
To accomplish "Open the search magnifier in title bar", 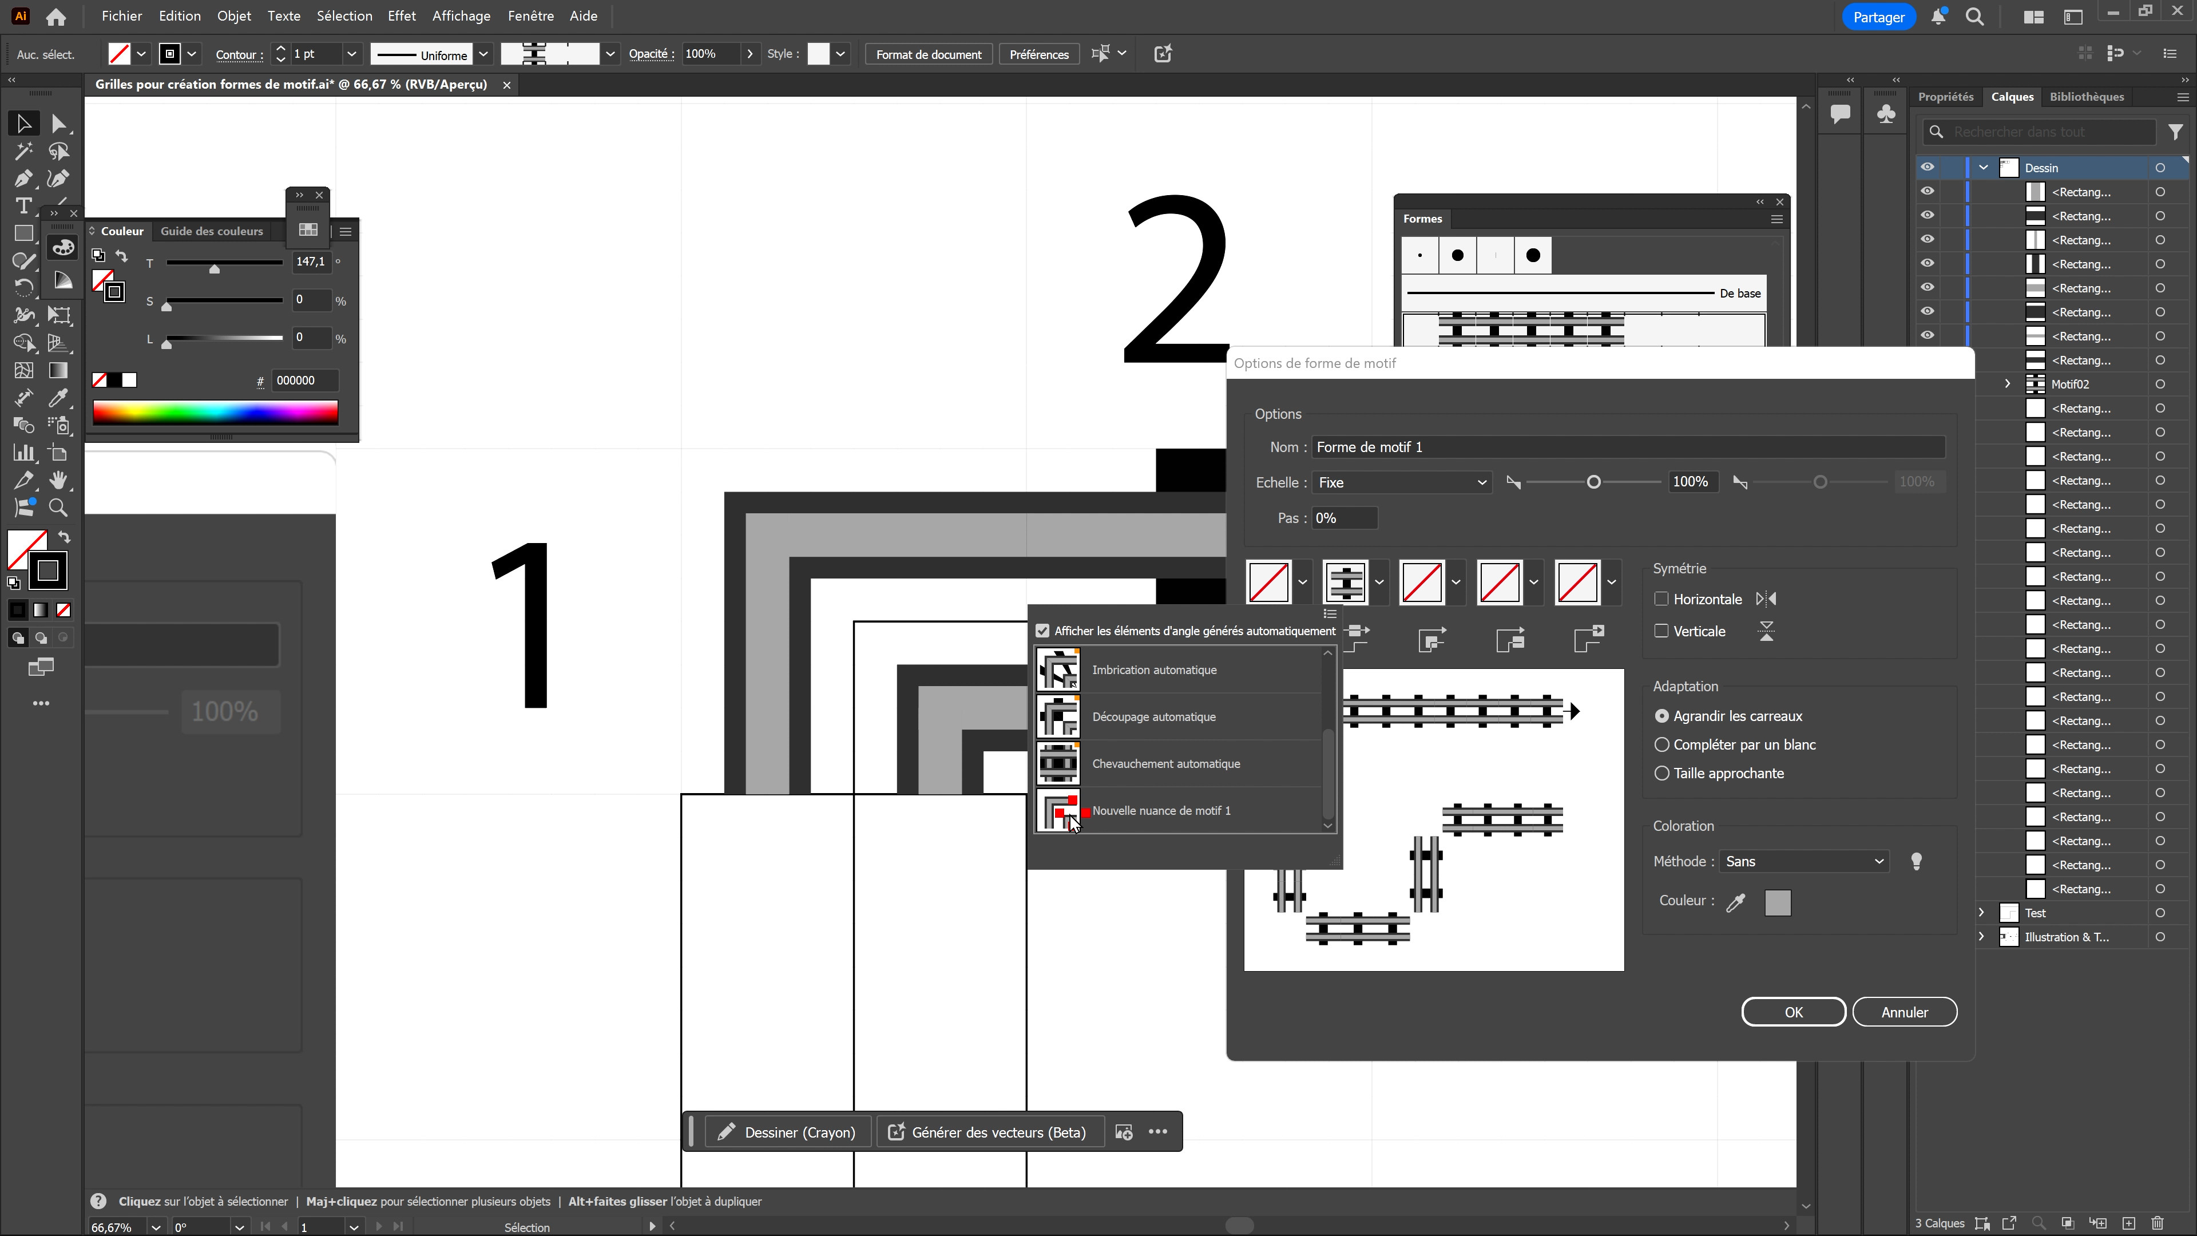I will 1974,16.
